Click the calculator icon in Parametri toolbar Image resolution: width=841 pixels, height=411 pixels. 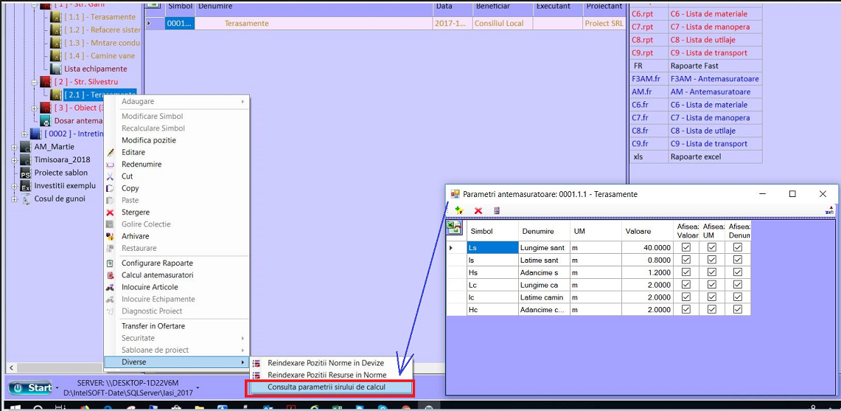(x=497, y=210)
